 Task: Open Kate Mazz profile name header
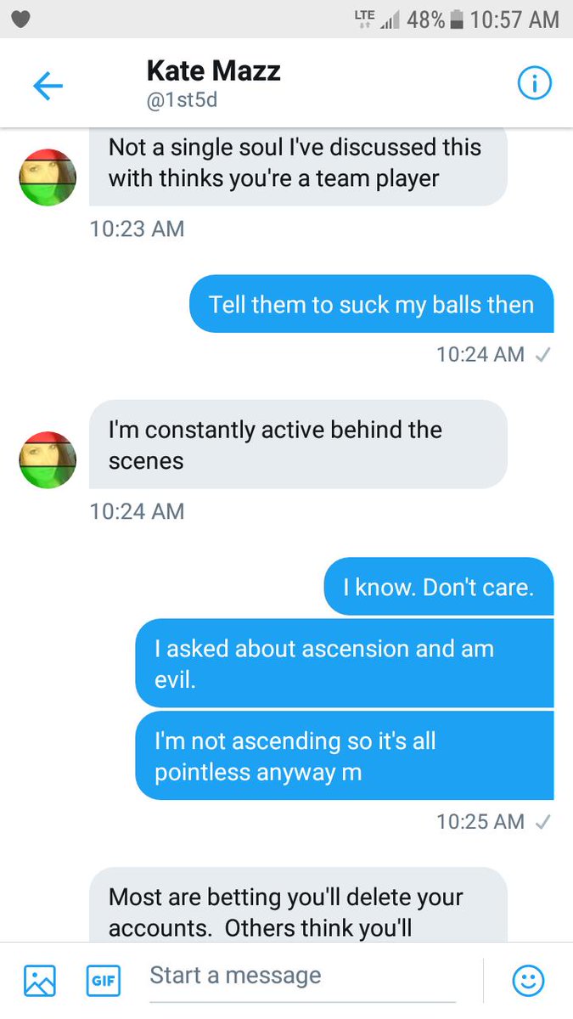coord(214,70)
